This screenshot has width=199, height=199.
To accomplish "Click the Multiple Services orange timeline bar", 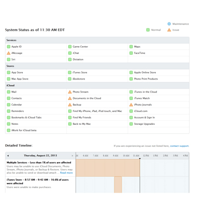I will [x=108, y=168].
